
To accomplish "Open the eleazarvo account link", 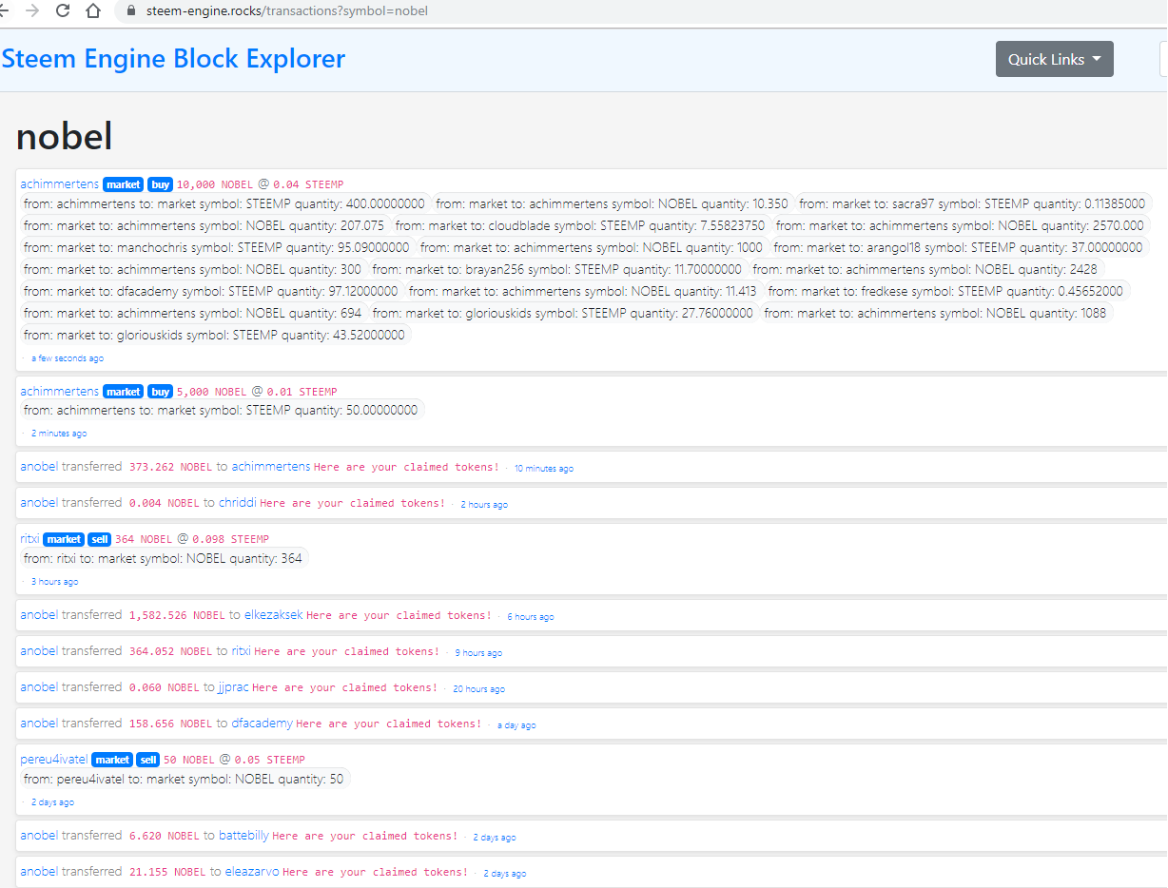I will [x=251, y=872].
